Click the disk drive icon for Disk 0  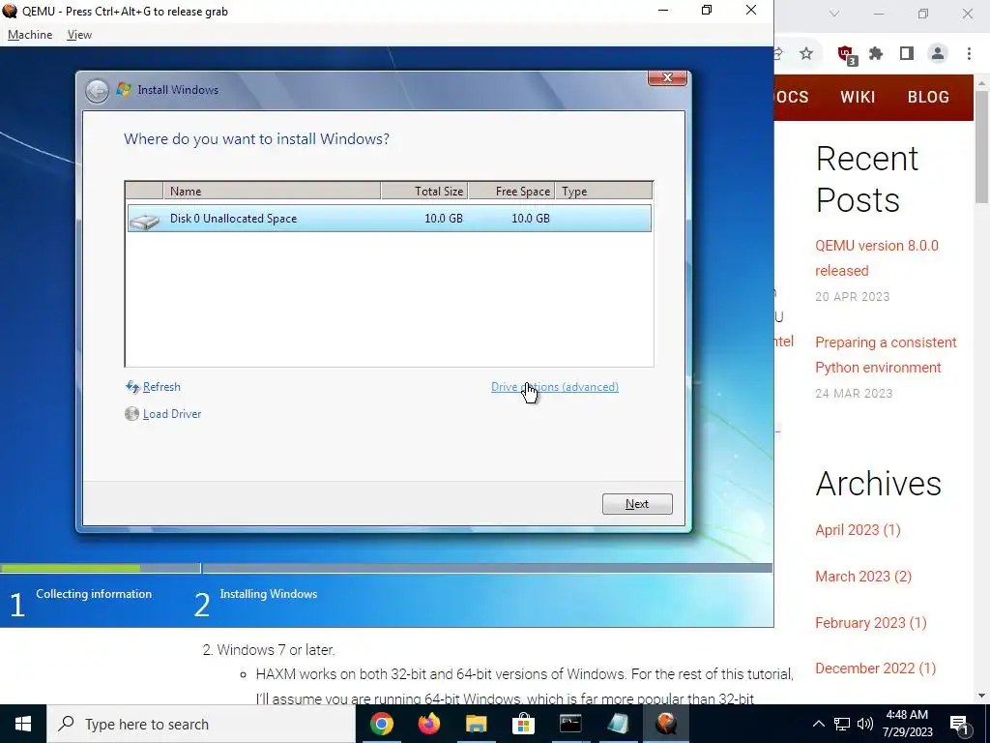(x=145, y=221)
